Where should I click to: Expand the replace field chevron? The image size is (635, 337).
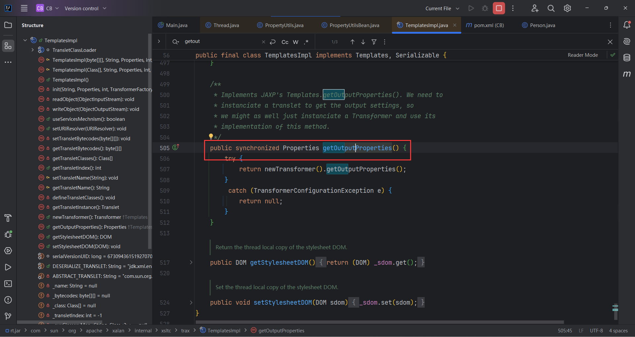(x=159, y=41)
